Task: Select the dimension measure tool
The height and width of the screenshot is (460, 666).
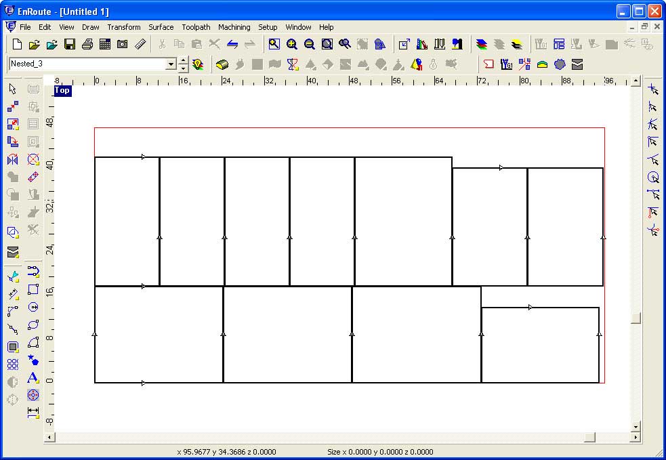Action: pos(33,412)
